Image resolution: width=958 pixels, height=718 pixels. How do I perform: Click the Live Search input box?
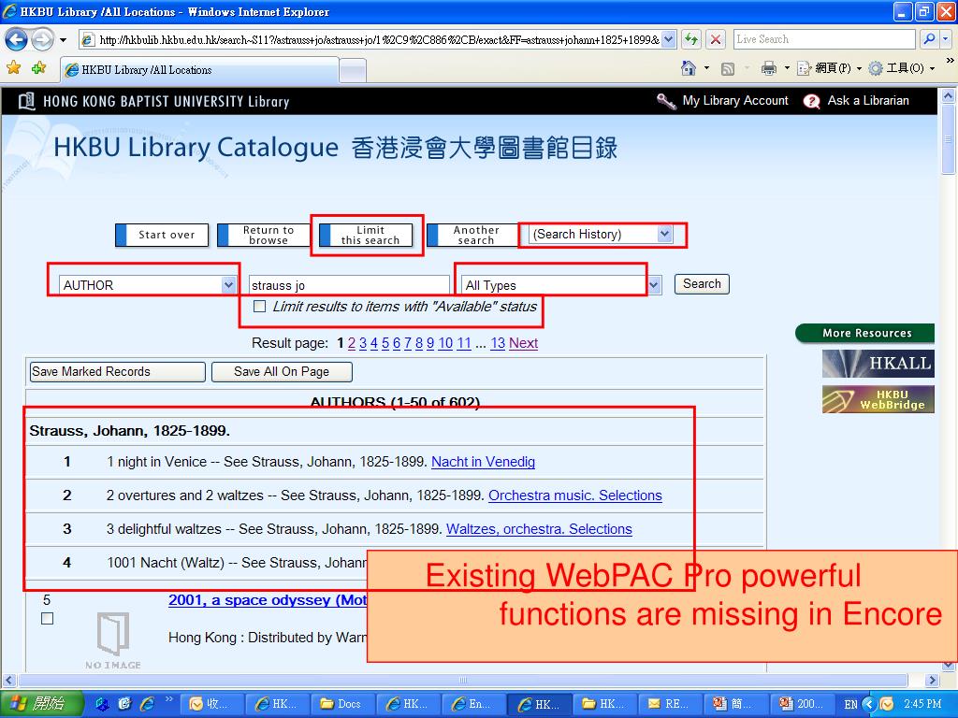click(824, 39)
